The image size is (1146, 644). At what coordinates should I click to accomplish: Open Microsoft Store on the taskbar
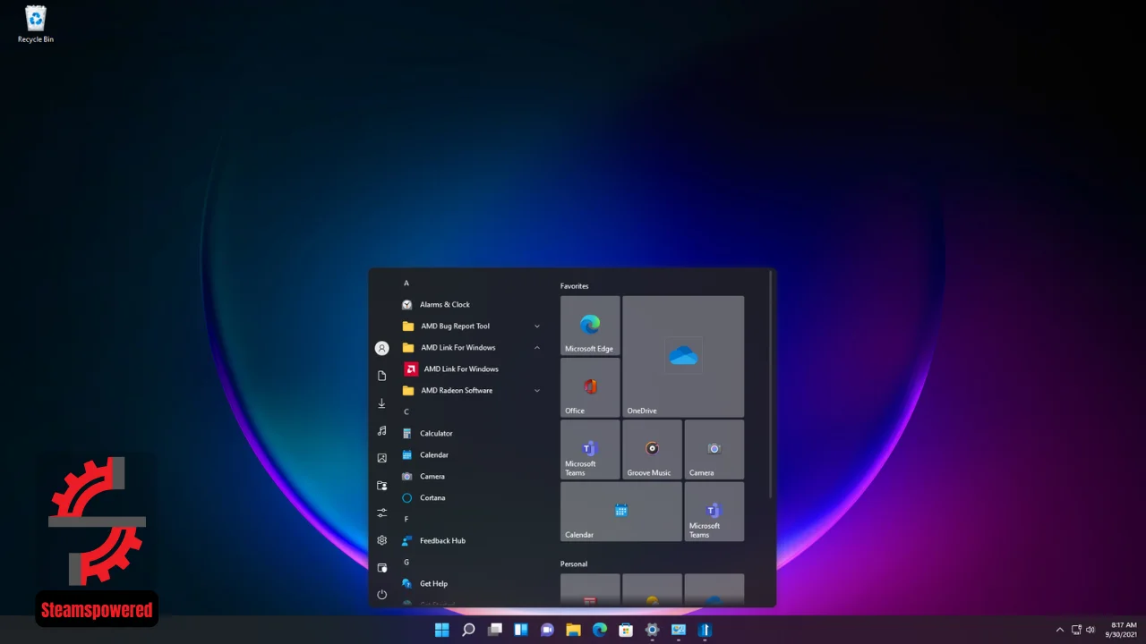tap(626, 630)
